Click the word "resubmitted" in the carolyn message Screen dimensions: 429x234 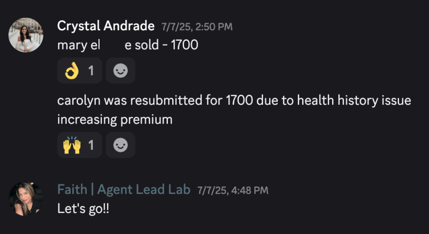pos(166,100)
